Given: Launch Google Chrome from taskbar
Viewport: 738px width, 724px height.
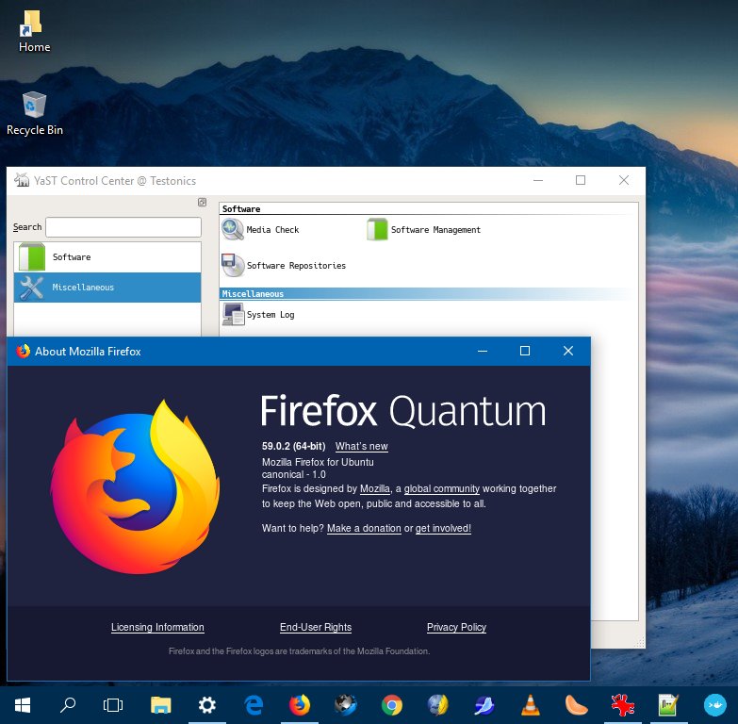Looking at the screenshot, I should (x=391, y=705).
